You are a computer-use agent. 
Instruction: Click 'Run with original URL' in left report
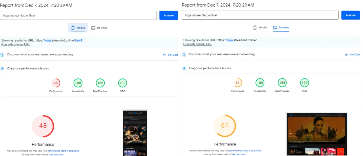[16, 44]
